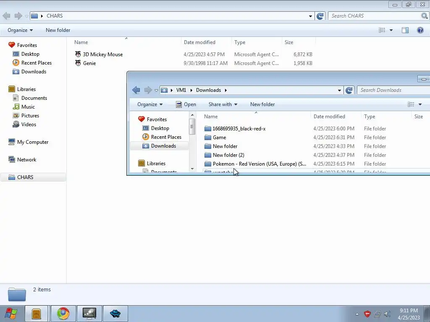The height and width of the screenshot is (322, 430).
Task: Open Organize menu in Downloads window
Action: (x=150, y=104)
